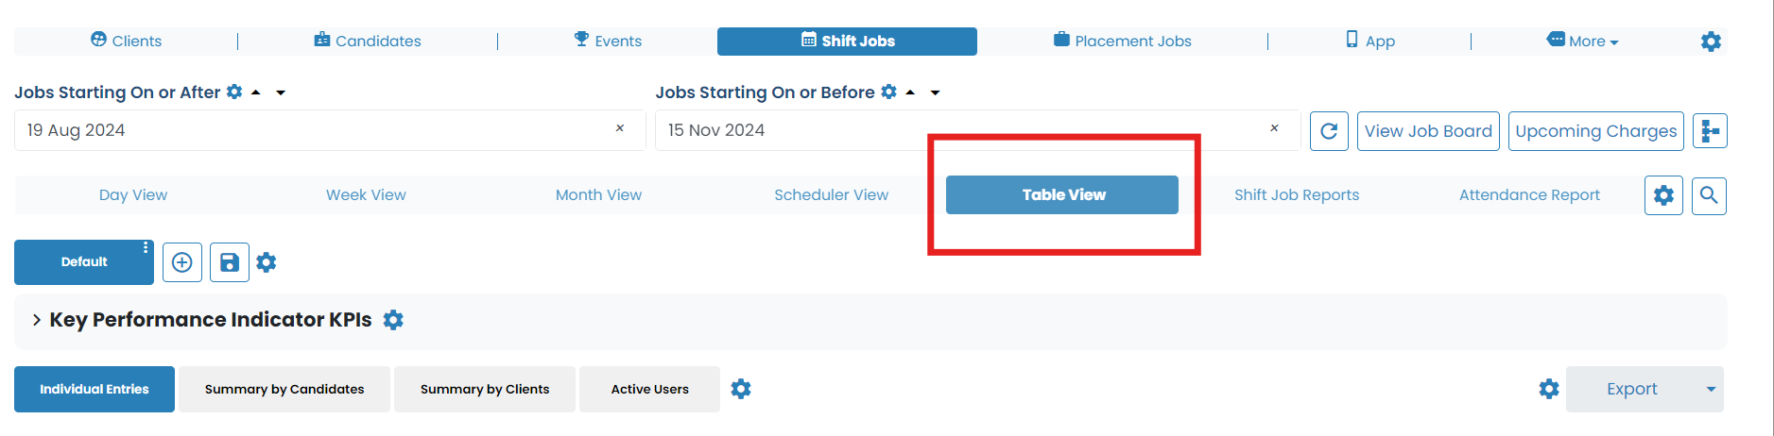1774x436 pixels.
Task: Click the View Job Board button
Action: point(1428,131)
